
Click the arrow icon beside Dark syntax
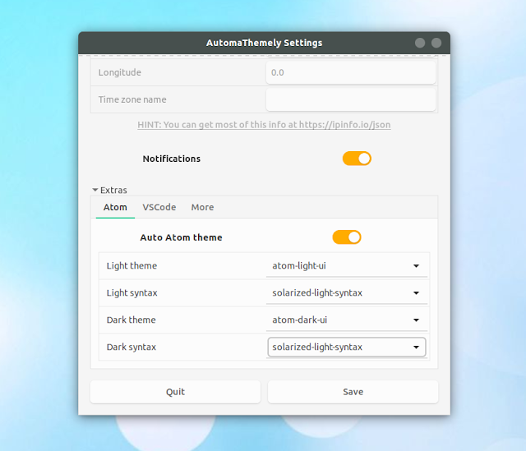pyautogui.click(x=416, y=347)
